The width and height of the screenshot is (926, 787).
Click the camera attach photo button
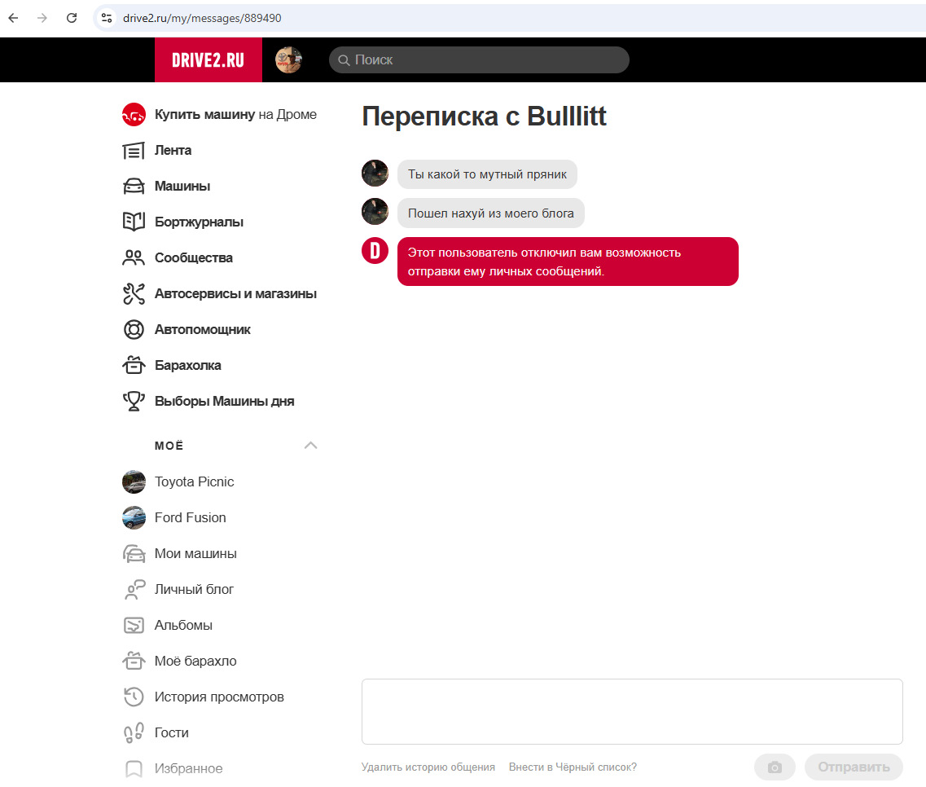[775, 767]
